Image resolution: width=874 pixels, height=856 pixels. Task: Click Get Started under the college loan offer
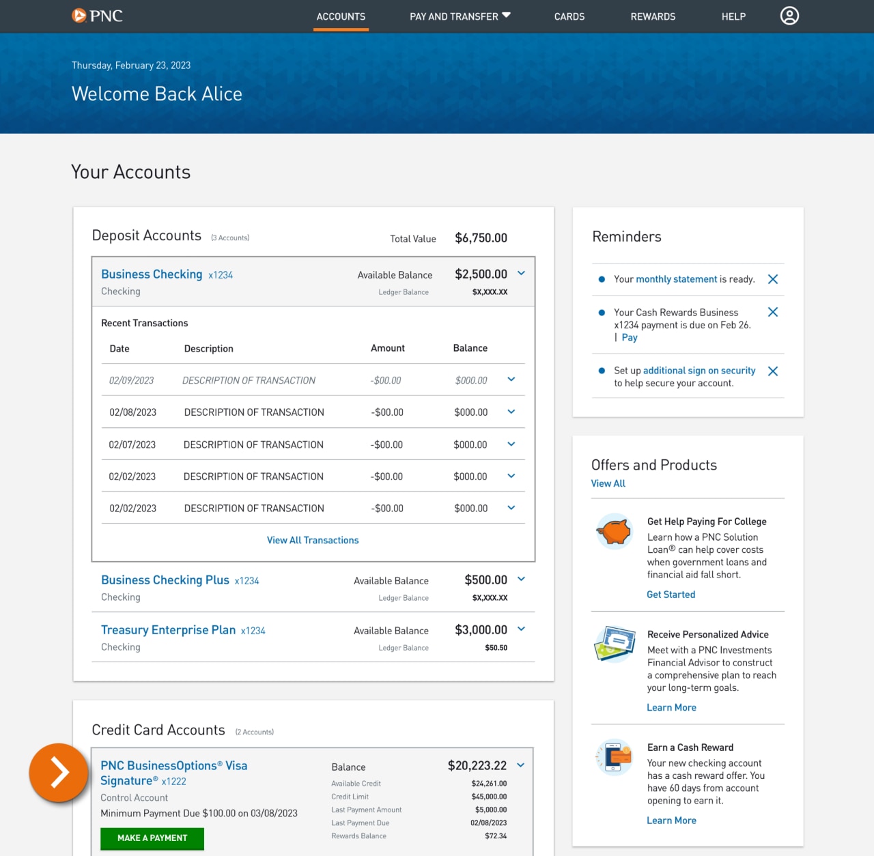pos(671,594)
